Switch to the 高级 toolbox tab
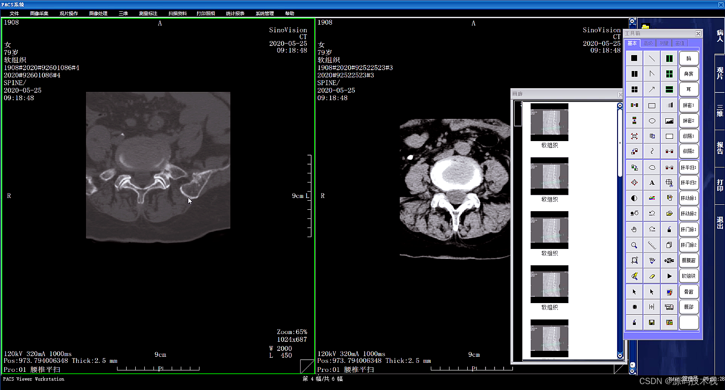 (648, 43)
